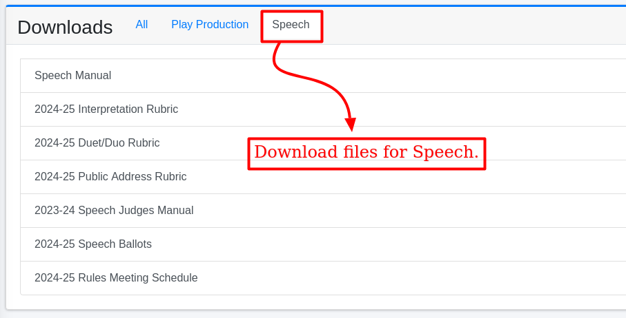Show all download categories via All
626x318 pixels.
[141, 25]
